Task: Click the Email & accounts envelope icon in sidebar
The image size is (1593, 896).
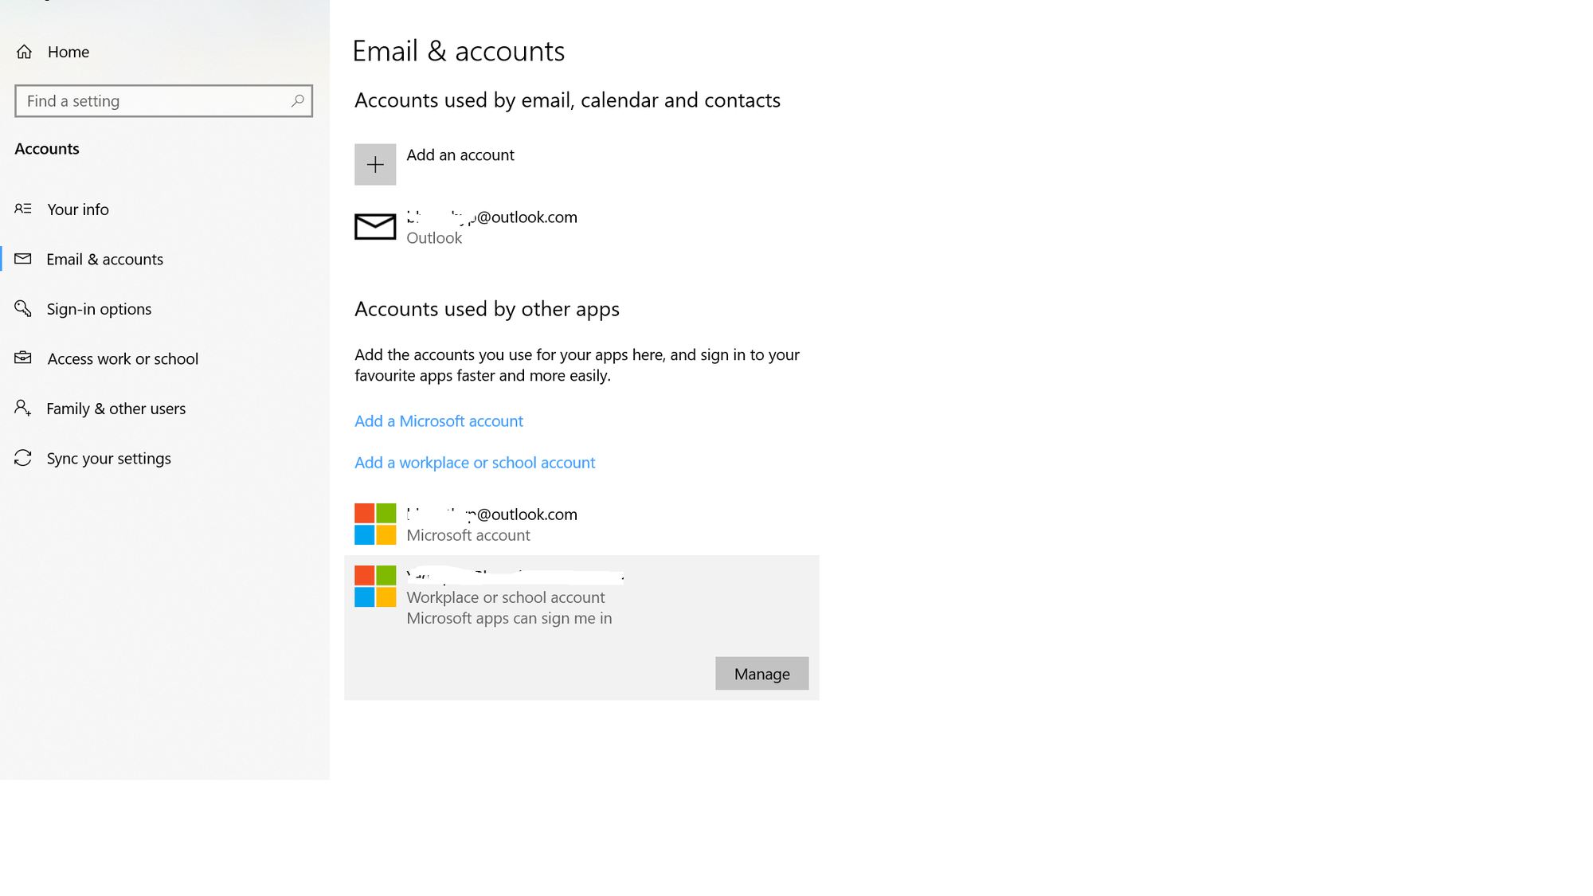Action: point(23,259)
